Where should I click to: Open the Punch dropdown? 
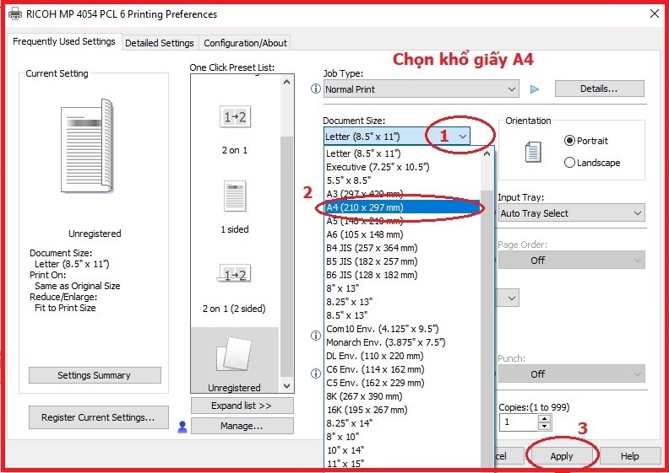point(571,374)
